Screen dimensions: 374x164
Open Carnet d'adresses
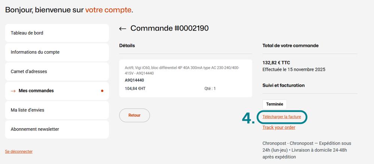[x=57, y=72]
